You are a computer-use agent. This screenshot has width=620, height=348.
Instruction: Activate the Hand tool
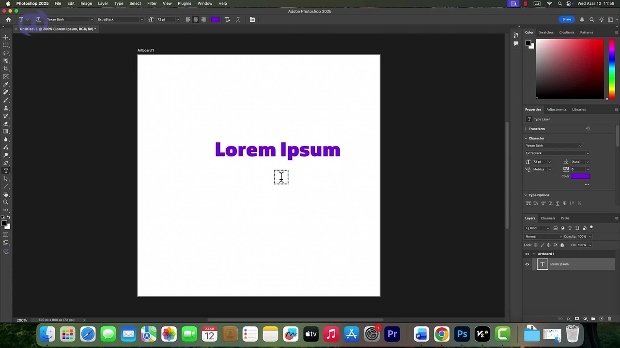tap(6, 194)
